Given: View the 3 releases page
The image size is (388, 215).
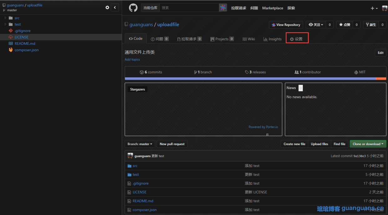Looking at the screenshot, I should point(255,72).
